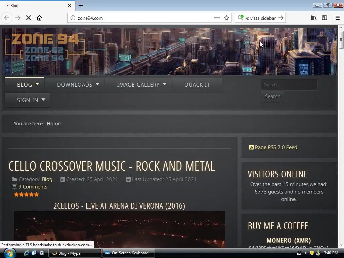Switch to Blog - Mypal taskbar button

click(x=75, y=253)
